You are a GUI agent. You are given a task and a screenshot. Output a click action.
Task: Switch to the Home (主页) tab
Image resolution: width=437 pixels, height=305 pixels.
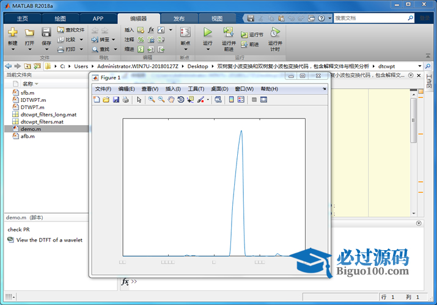[x=22, y=19]
